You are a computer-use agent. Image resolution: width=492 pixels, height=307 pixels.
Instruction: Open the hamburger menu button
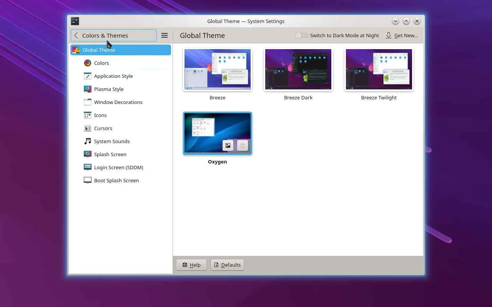[165, 35]
